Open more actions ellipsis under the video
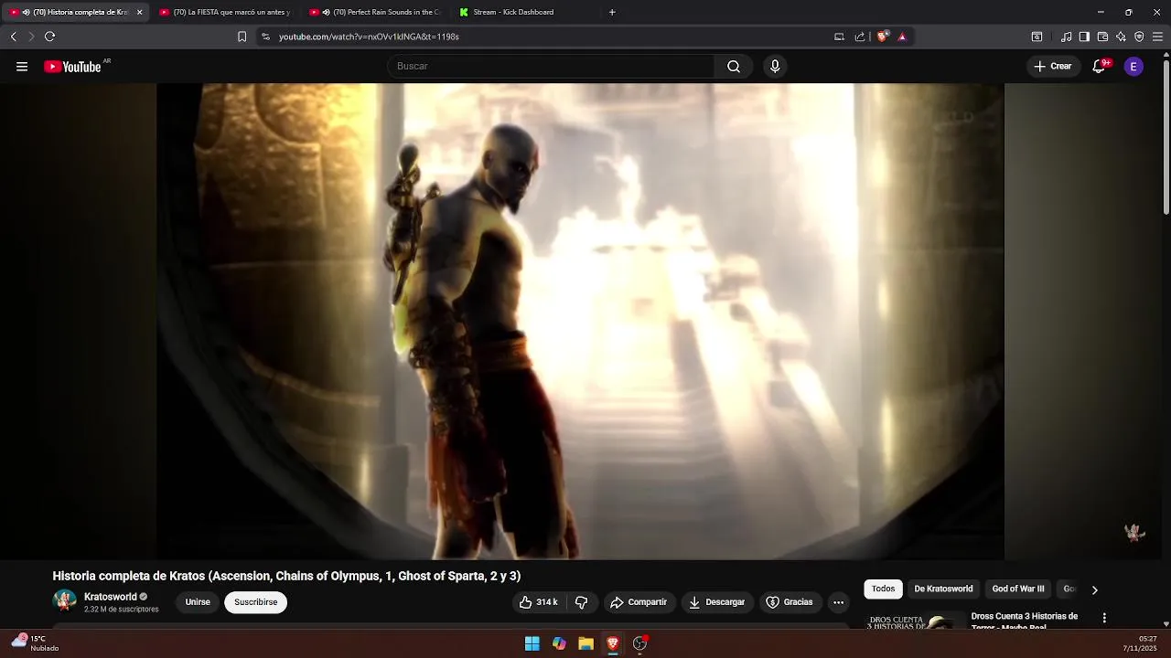Image resolution: width=1171 pixels, height=658 pixels. (x=838, y=602)
